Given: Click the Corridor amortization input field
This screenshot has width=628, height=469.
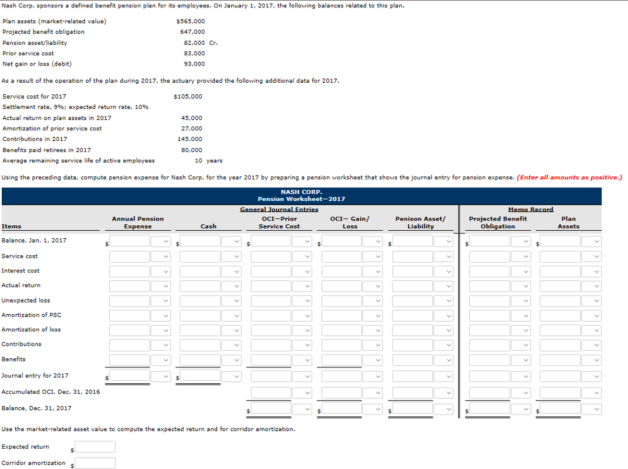Looking at the screenshot, I should pos(95,463).
